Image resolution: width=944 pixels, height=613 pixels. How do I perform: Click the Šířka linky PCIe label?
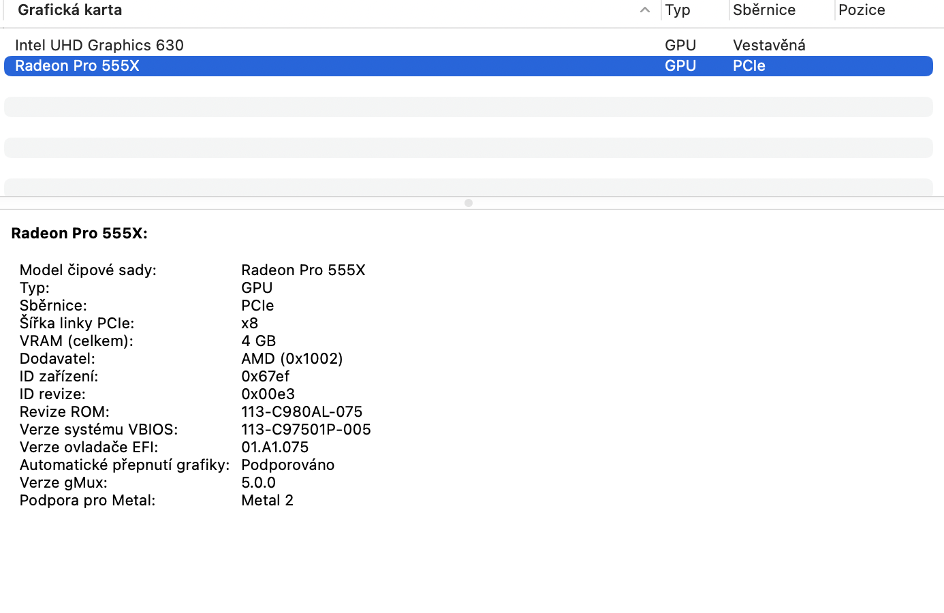click(77, 324)
